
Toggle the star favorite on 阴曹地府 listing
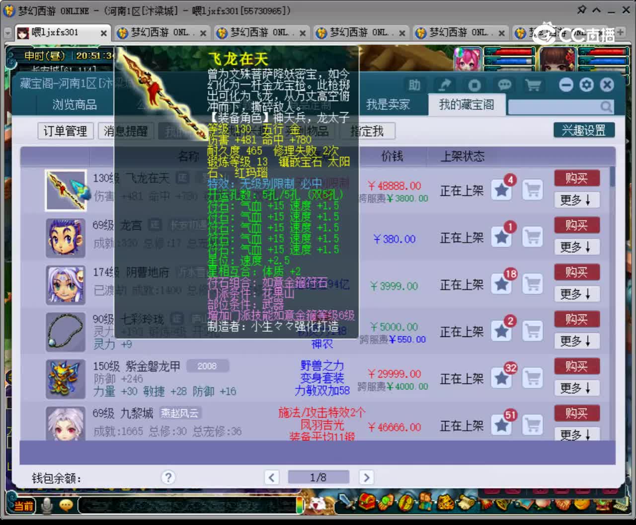501,284
